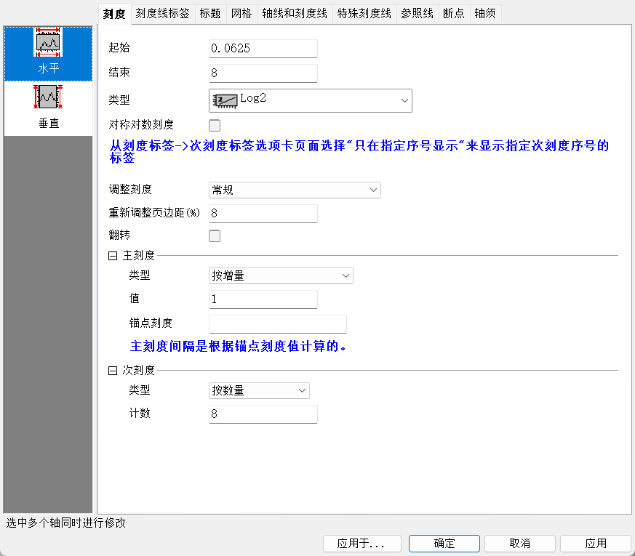
Task: Open the 次刻度 类型 dropdown (按数量)
Action: [259, 391]
